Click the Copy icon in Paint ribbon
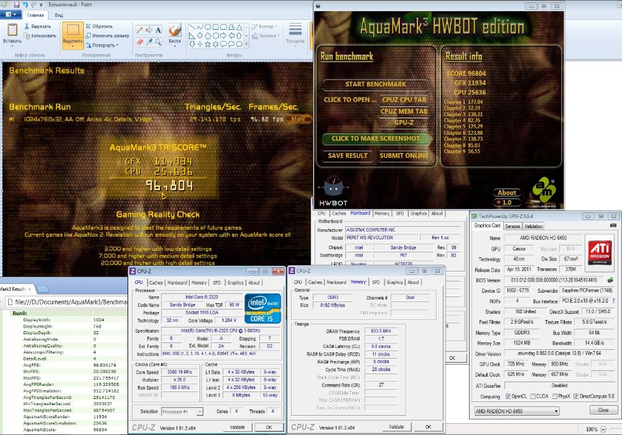The image size is (622, 435). click(27, 35)
